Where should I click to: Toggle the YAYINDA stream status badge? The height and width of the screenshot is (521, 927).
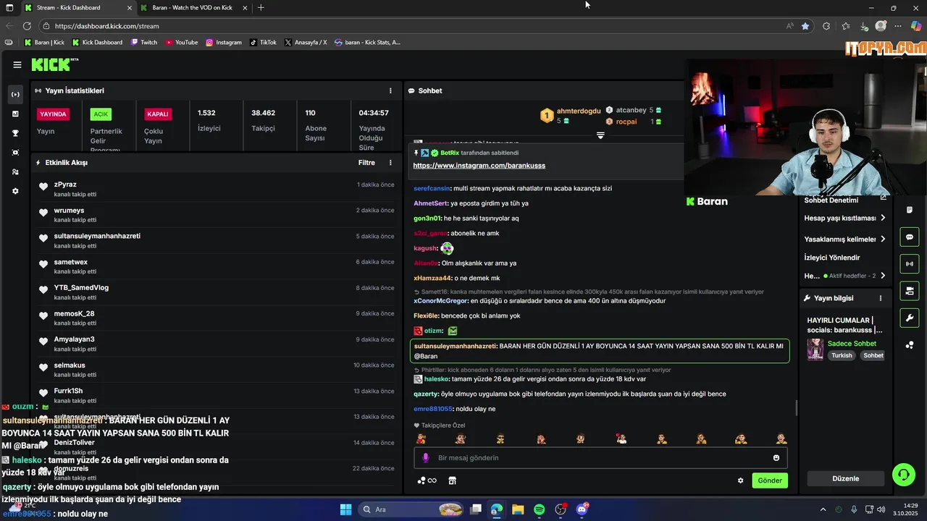pyautogui.click(x=54, y=114)
